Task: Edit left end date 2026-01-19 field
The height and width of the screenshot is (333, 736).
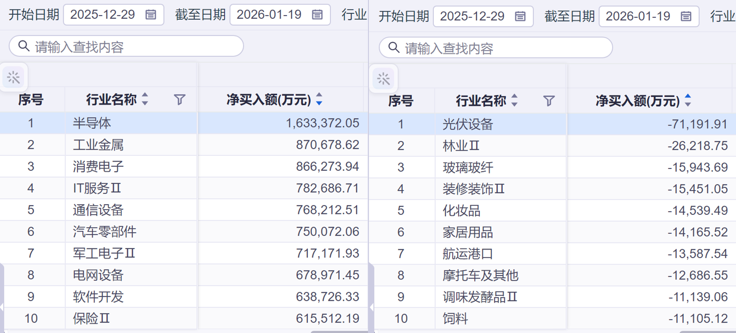Action: [280, 15]
